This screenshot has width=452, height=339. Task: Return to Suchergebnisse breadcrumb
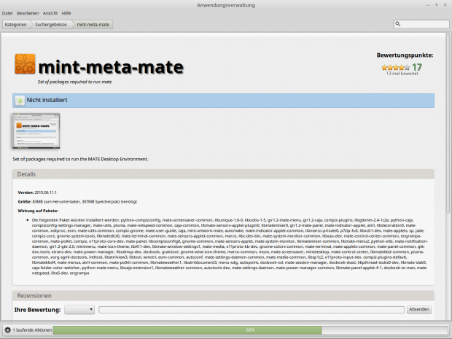pyautogui.click(x=51, y=25)
